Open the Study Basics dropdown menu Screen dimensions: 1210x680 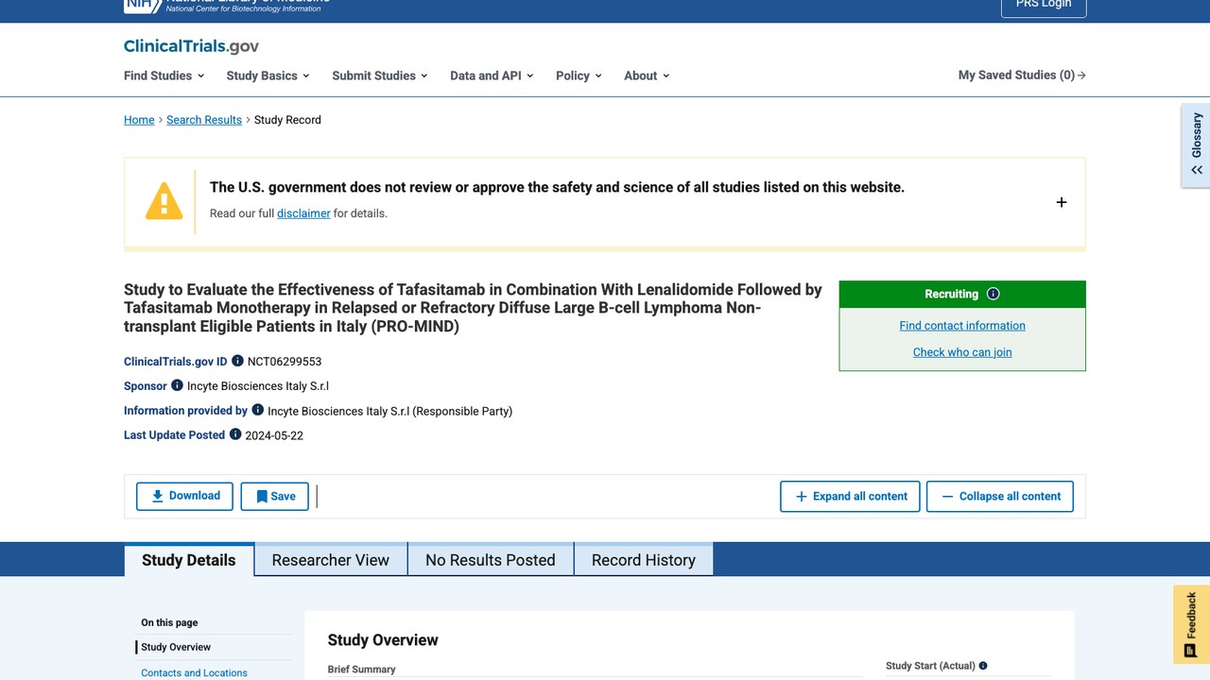pyautogui.click(x=268, y=76)
